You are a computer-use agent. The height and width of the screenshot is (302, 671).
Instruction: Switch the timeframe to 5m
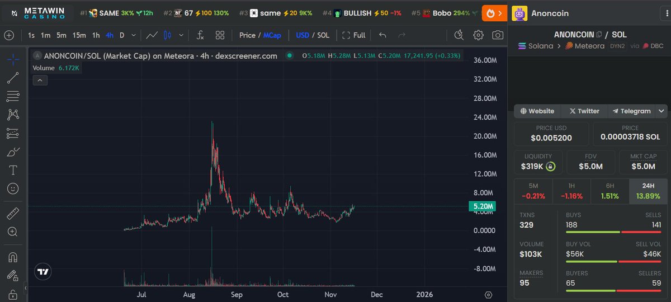coord(62,35)
